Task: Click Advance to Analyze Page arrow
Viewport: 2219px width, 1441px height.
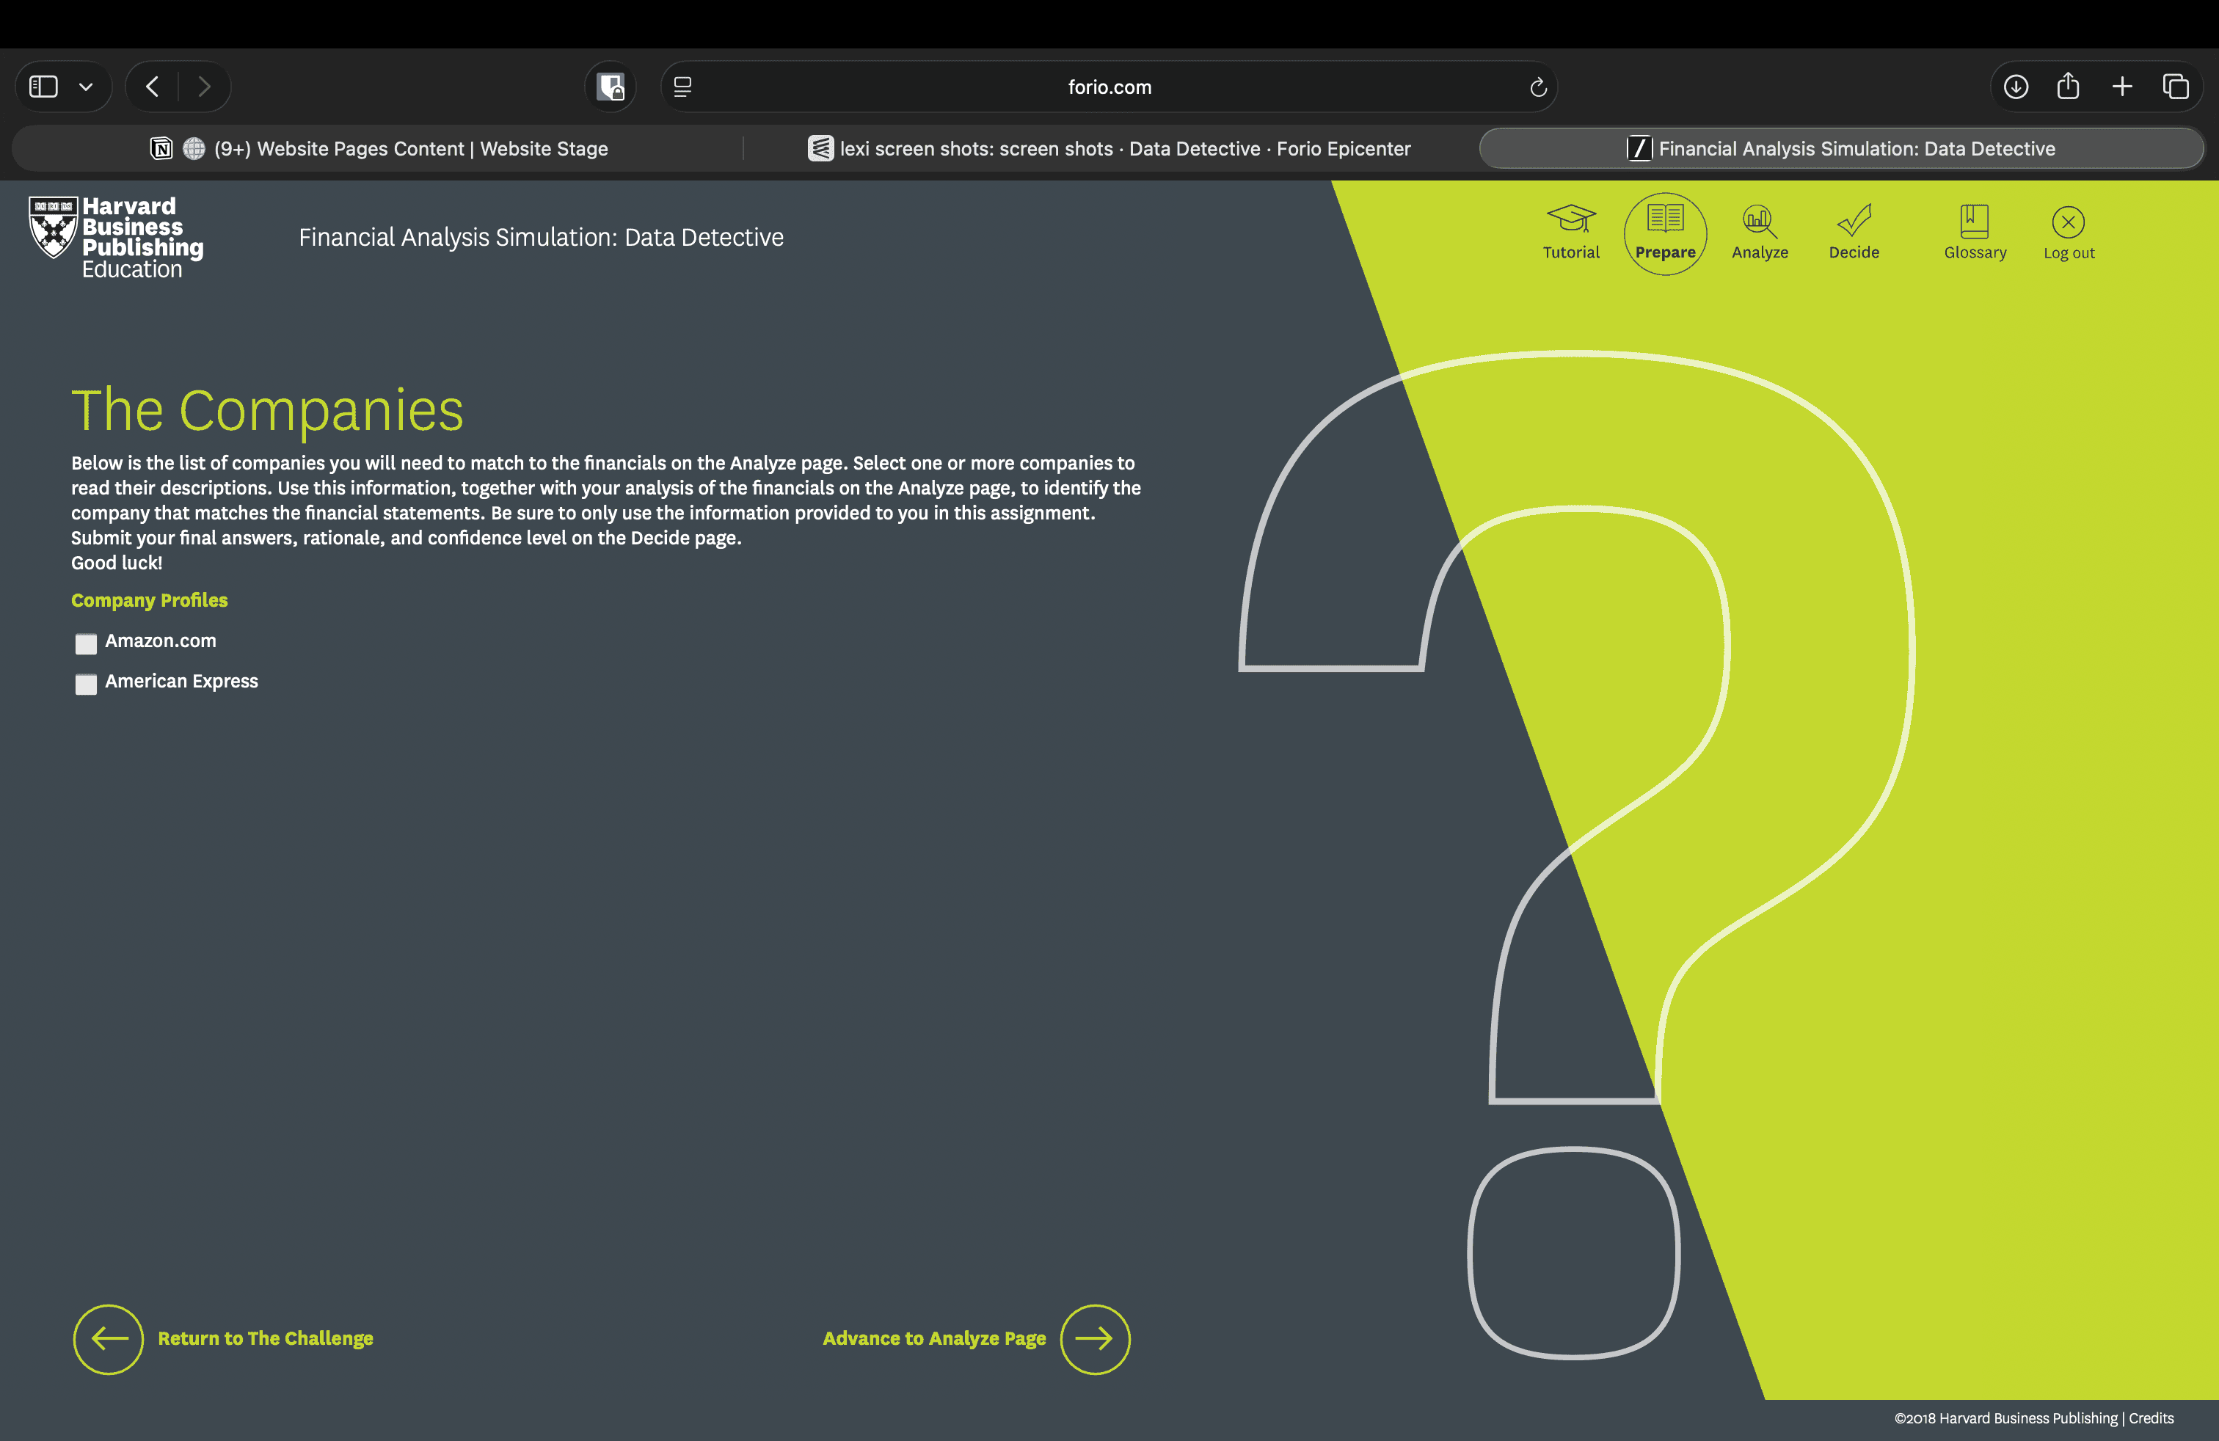Action: pyautogui.click(x=1095, y=1338)
